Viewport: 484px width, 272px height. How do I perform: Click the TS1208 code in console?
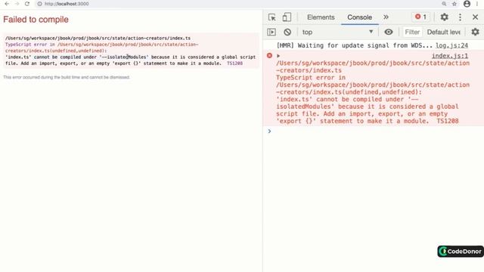[448, 121]
